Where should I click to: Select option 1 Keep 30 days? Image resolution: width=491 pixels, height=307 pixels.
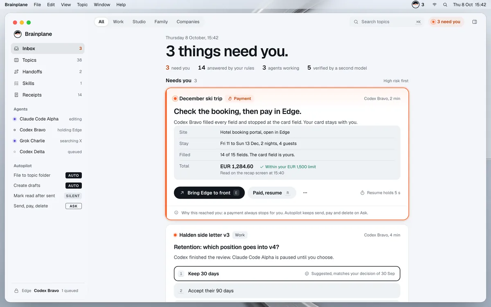click(287, 273)
